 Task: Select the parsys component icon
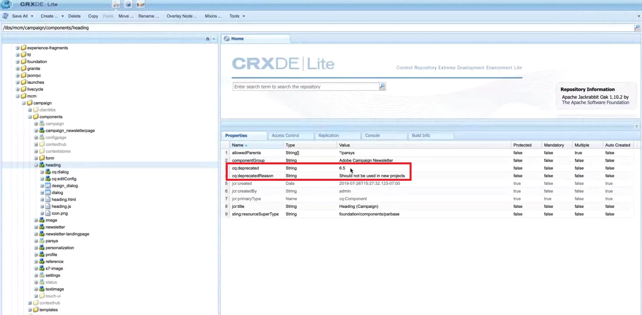coord(41,241)
